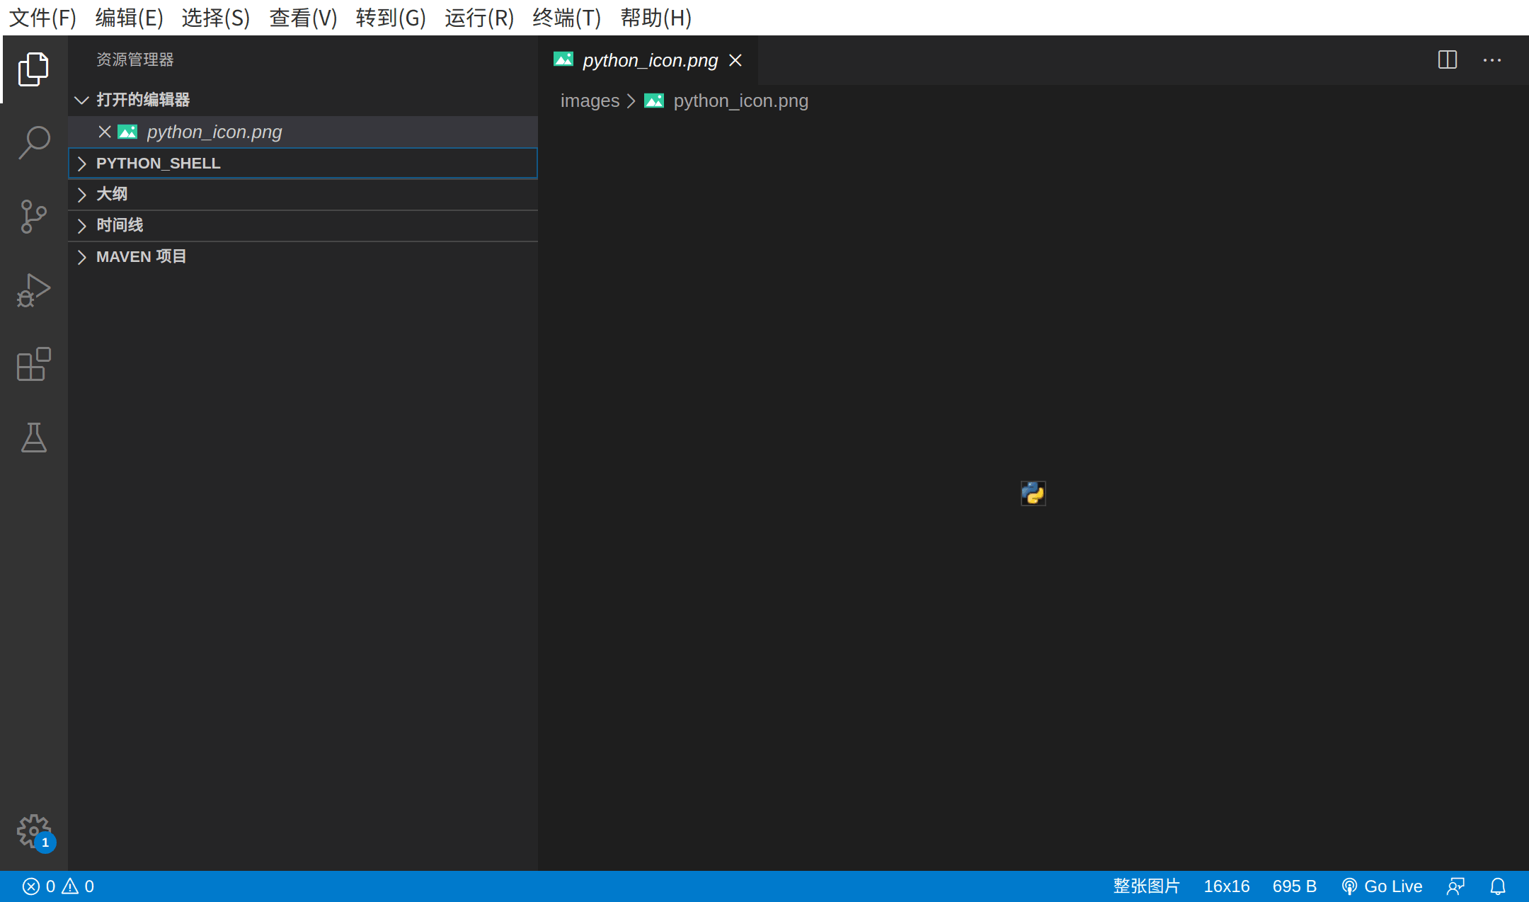Click the 695 B file size entry
The width and height of the screenshot is (1529, 902).
click(1294, 886)
